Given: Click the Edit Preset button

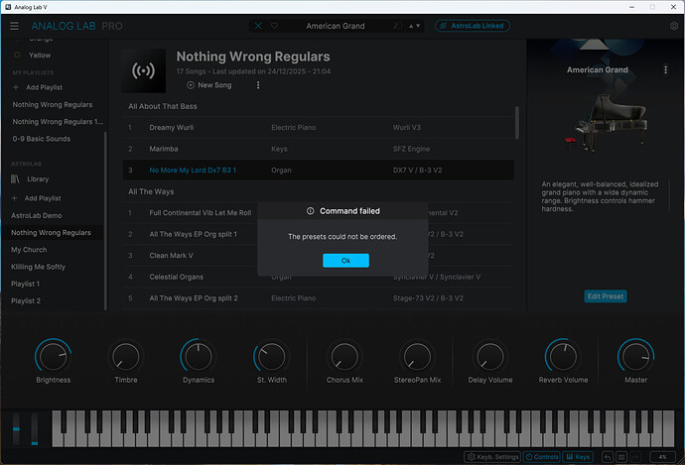Looking at the screenshot, I should (x=605, y=296).
